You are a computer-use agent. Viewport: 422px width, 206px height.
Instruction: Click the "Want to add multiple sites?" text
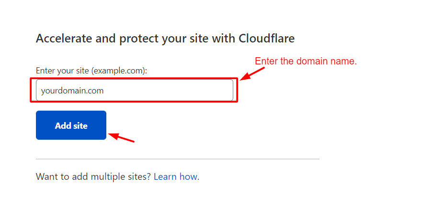tap(93, 176)
